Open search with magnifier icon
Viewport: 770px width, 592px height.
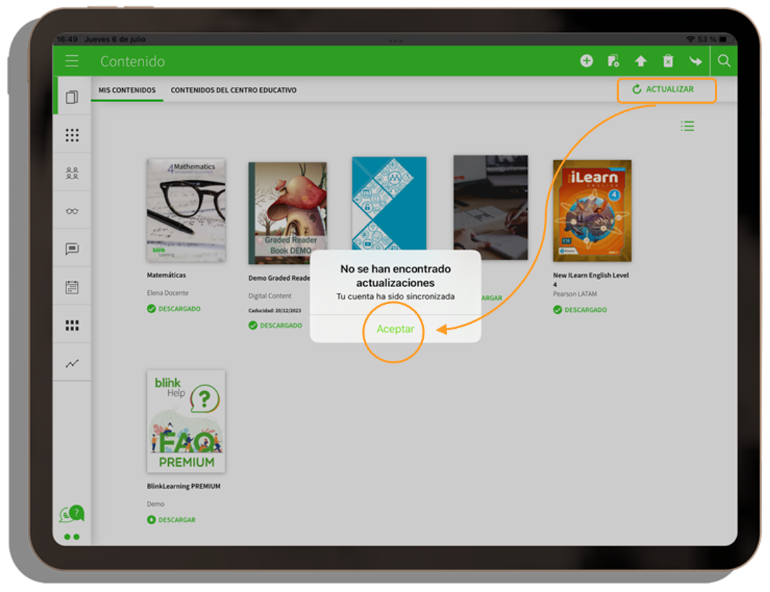(x=724, y=61)
